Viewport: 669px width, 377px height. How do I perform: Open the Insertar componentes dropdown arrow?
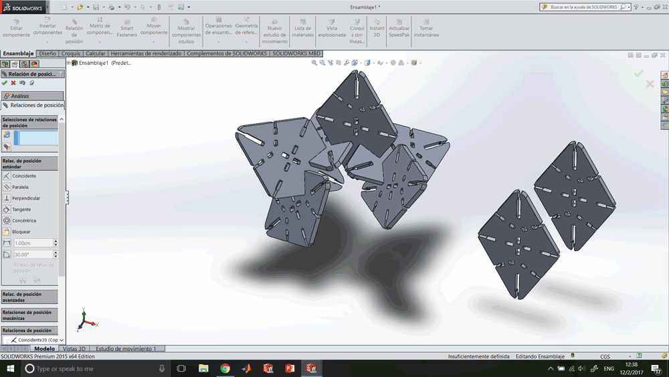47,42
